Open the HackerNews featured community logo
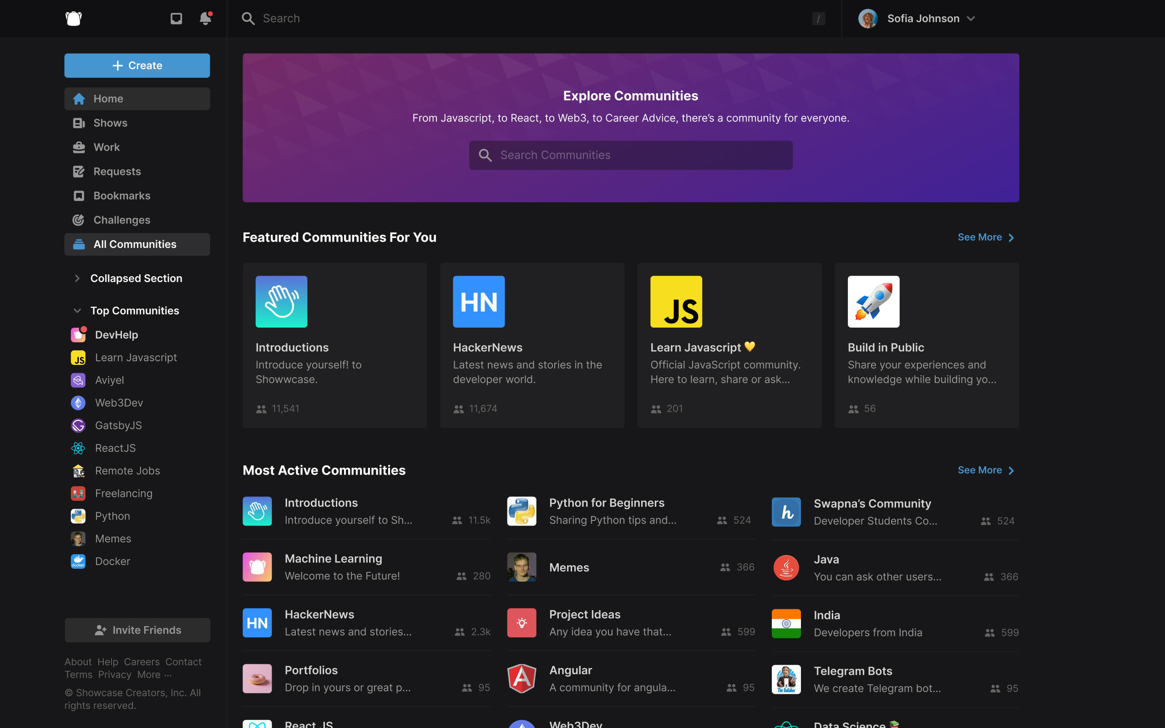 479,301
